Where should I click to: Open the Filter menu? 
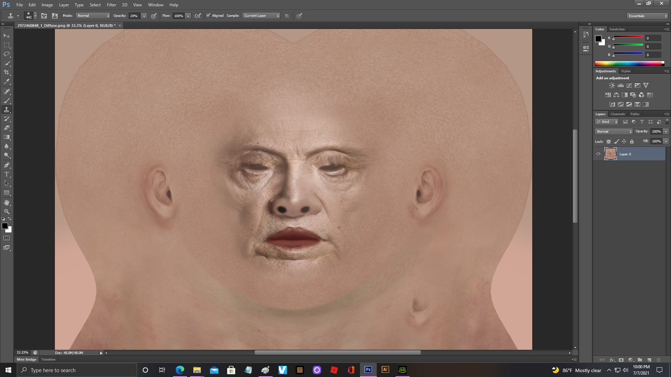111,5
